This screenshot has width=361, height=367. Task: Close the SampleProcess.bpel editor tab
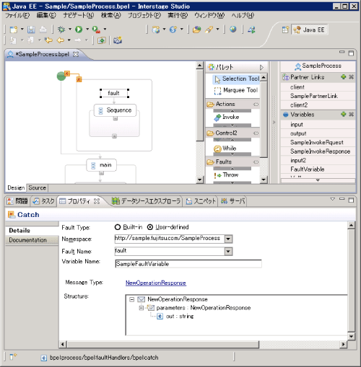76,54
